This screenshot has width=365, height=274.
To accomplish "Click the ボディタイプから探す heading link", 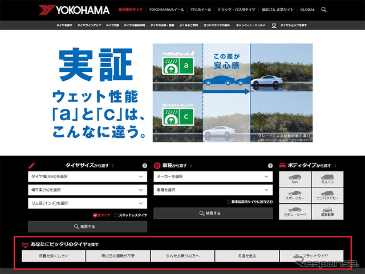I will coord(309,165).
